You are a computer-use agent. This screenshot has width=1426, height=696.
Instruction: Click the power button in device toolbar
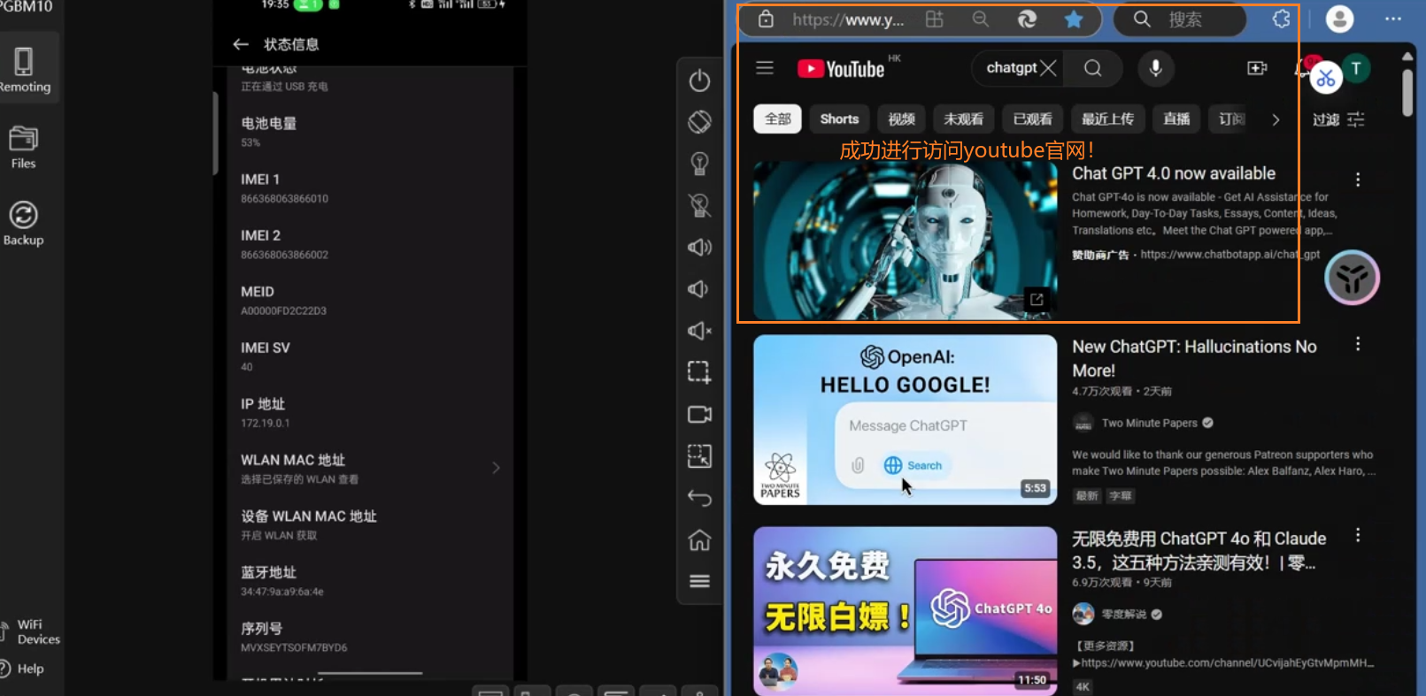[699, 80]
